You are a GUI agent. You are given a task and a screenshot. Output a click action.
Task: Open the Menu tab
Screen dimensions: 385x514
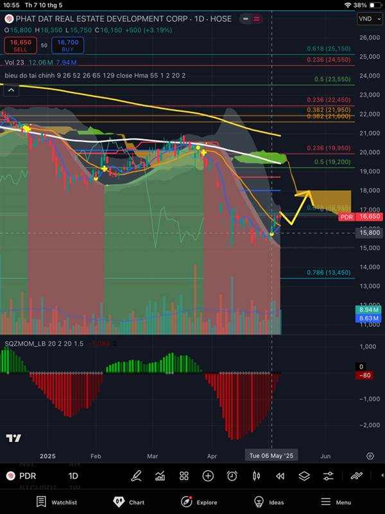(336, 502)
